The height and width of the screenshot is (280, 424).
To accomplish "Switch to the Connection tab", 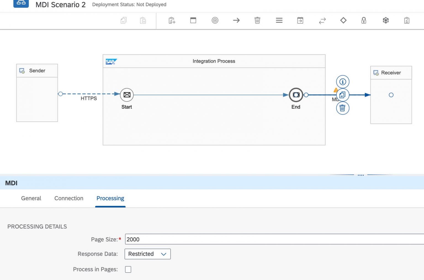I will (x=68, y=198).
